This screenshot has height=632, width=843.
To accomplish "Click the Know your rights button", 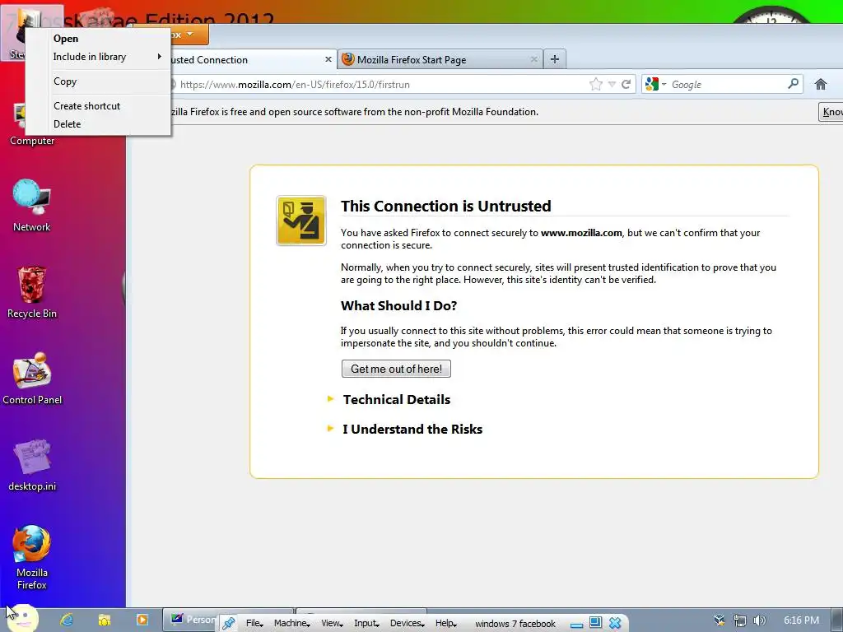I will click(x=831, y=112).
